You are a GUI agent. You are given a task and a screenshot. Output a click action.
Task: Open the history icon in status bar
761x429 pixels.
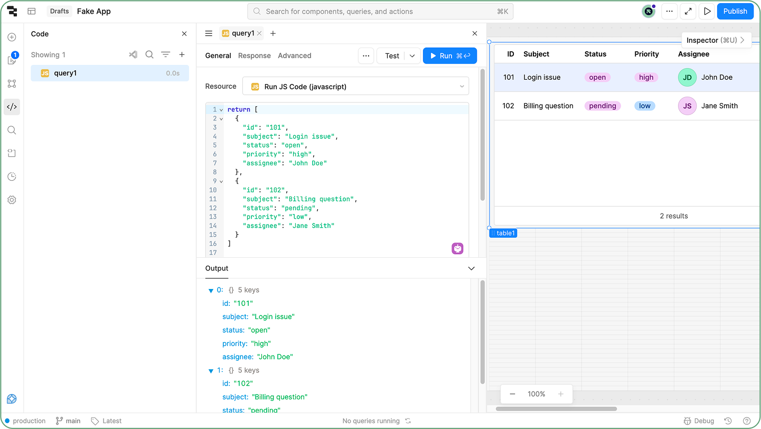click(728, 421)
